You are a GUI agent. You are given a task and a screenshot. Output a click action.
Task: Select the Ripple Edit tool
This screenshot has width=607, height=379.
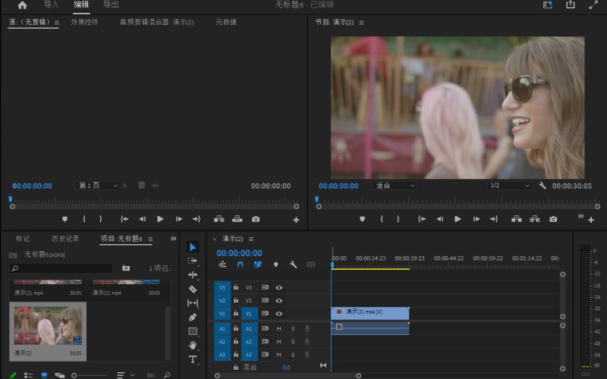coord(193,275)
